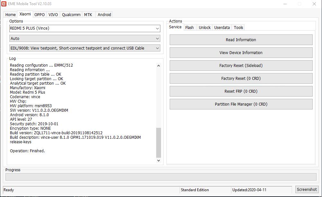The image size is (322, 197).
Task: Click 'Manufactory: Xiaomi' log line
Action: coord(28,88)
